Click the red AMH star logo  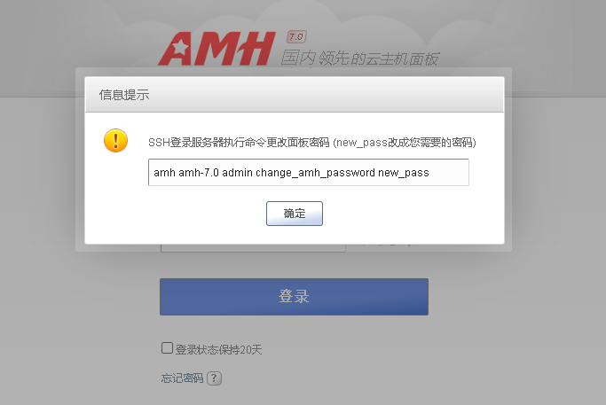[x=216, y=49]
